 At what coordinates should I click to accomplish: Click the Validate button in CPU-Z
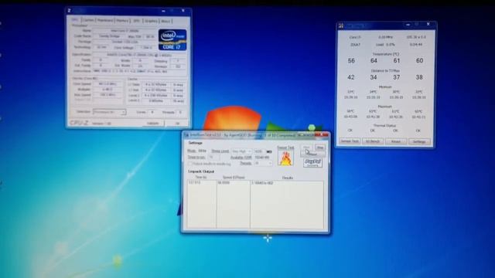(153, 124)
